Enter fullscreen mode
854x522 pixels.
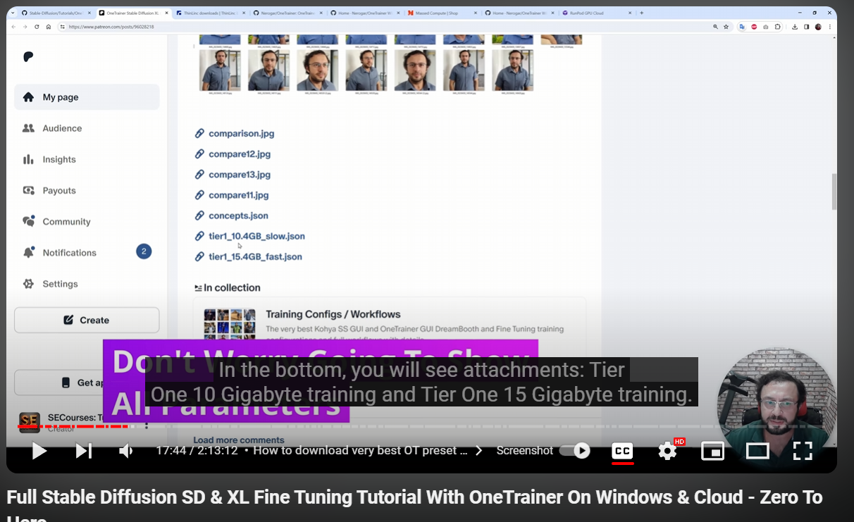803,451
